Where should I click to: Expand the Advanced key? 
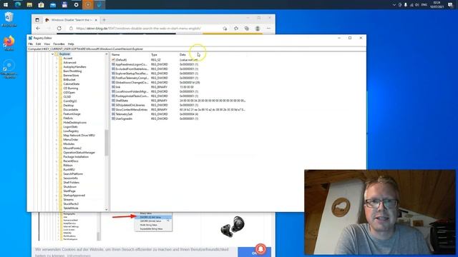(57, 63)
